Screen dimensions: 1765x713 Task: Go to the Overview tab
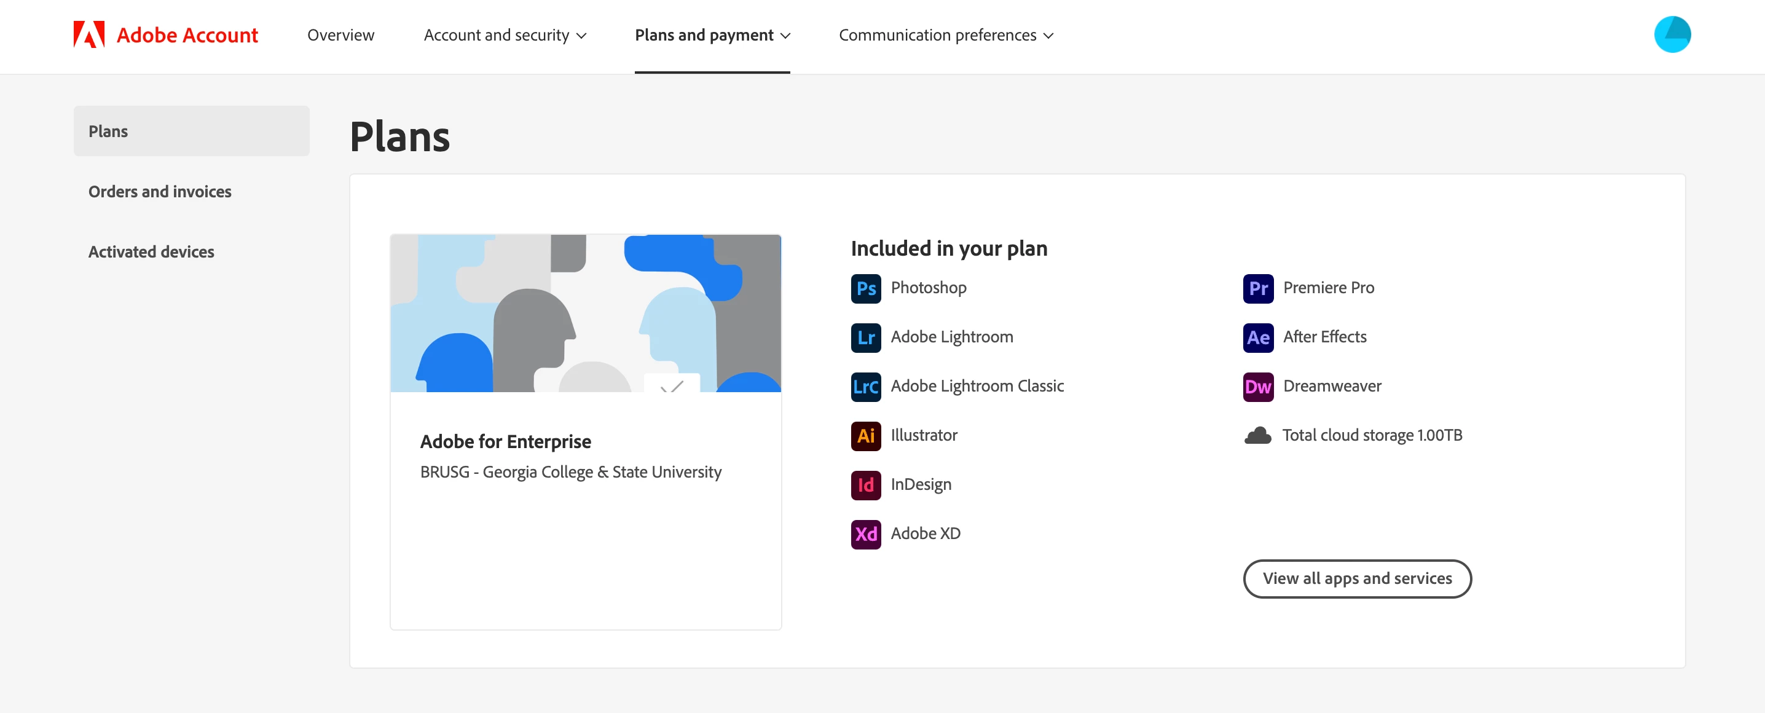click(340, 35)
